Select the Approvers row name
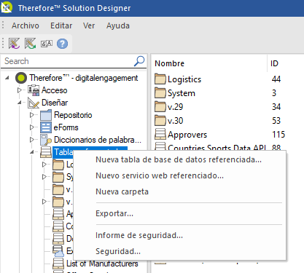 (187, 135)
